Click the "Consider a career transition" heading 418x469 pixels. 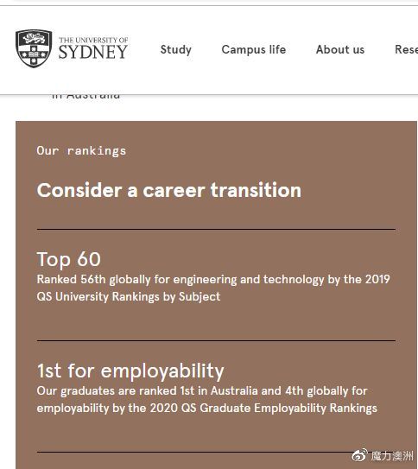pos(169,190)
